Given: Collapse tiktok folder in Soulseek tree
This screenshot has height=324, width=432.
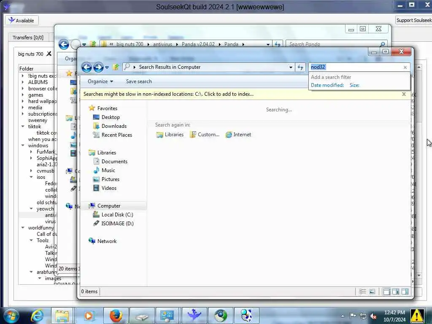Looking at the screenshot, I should [23, 127].
